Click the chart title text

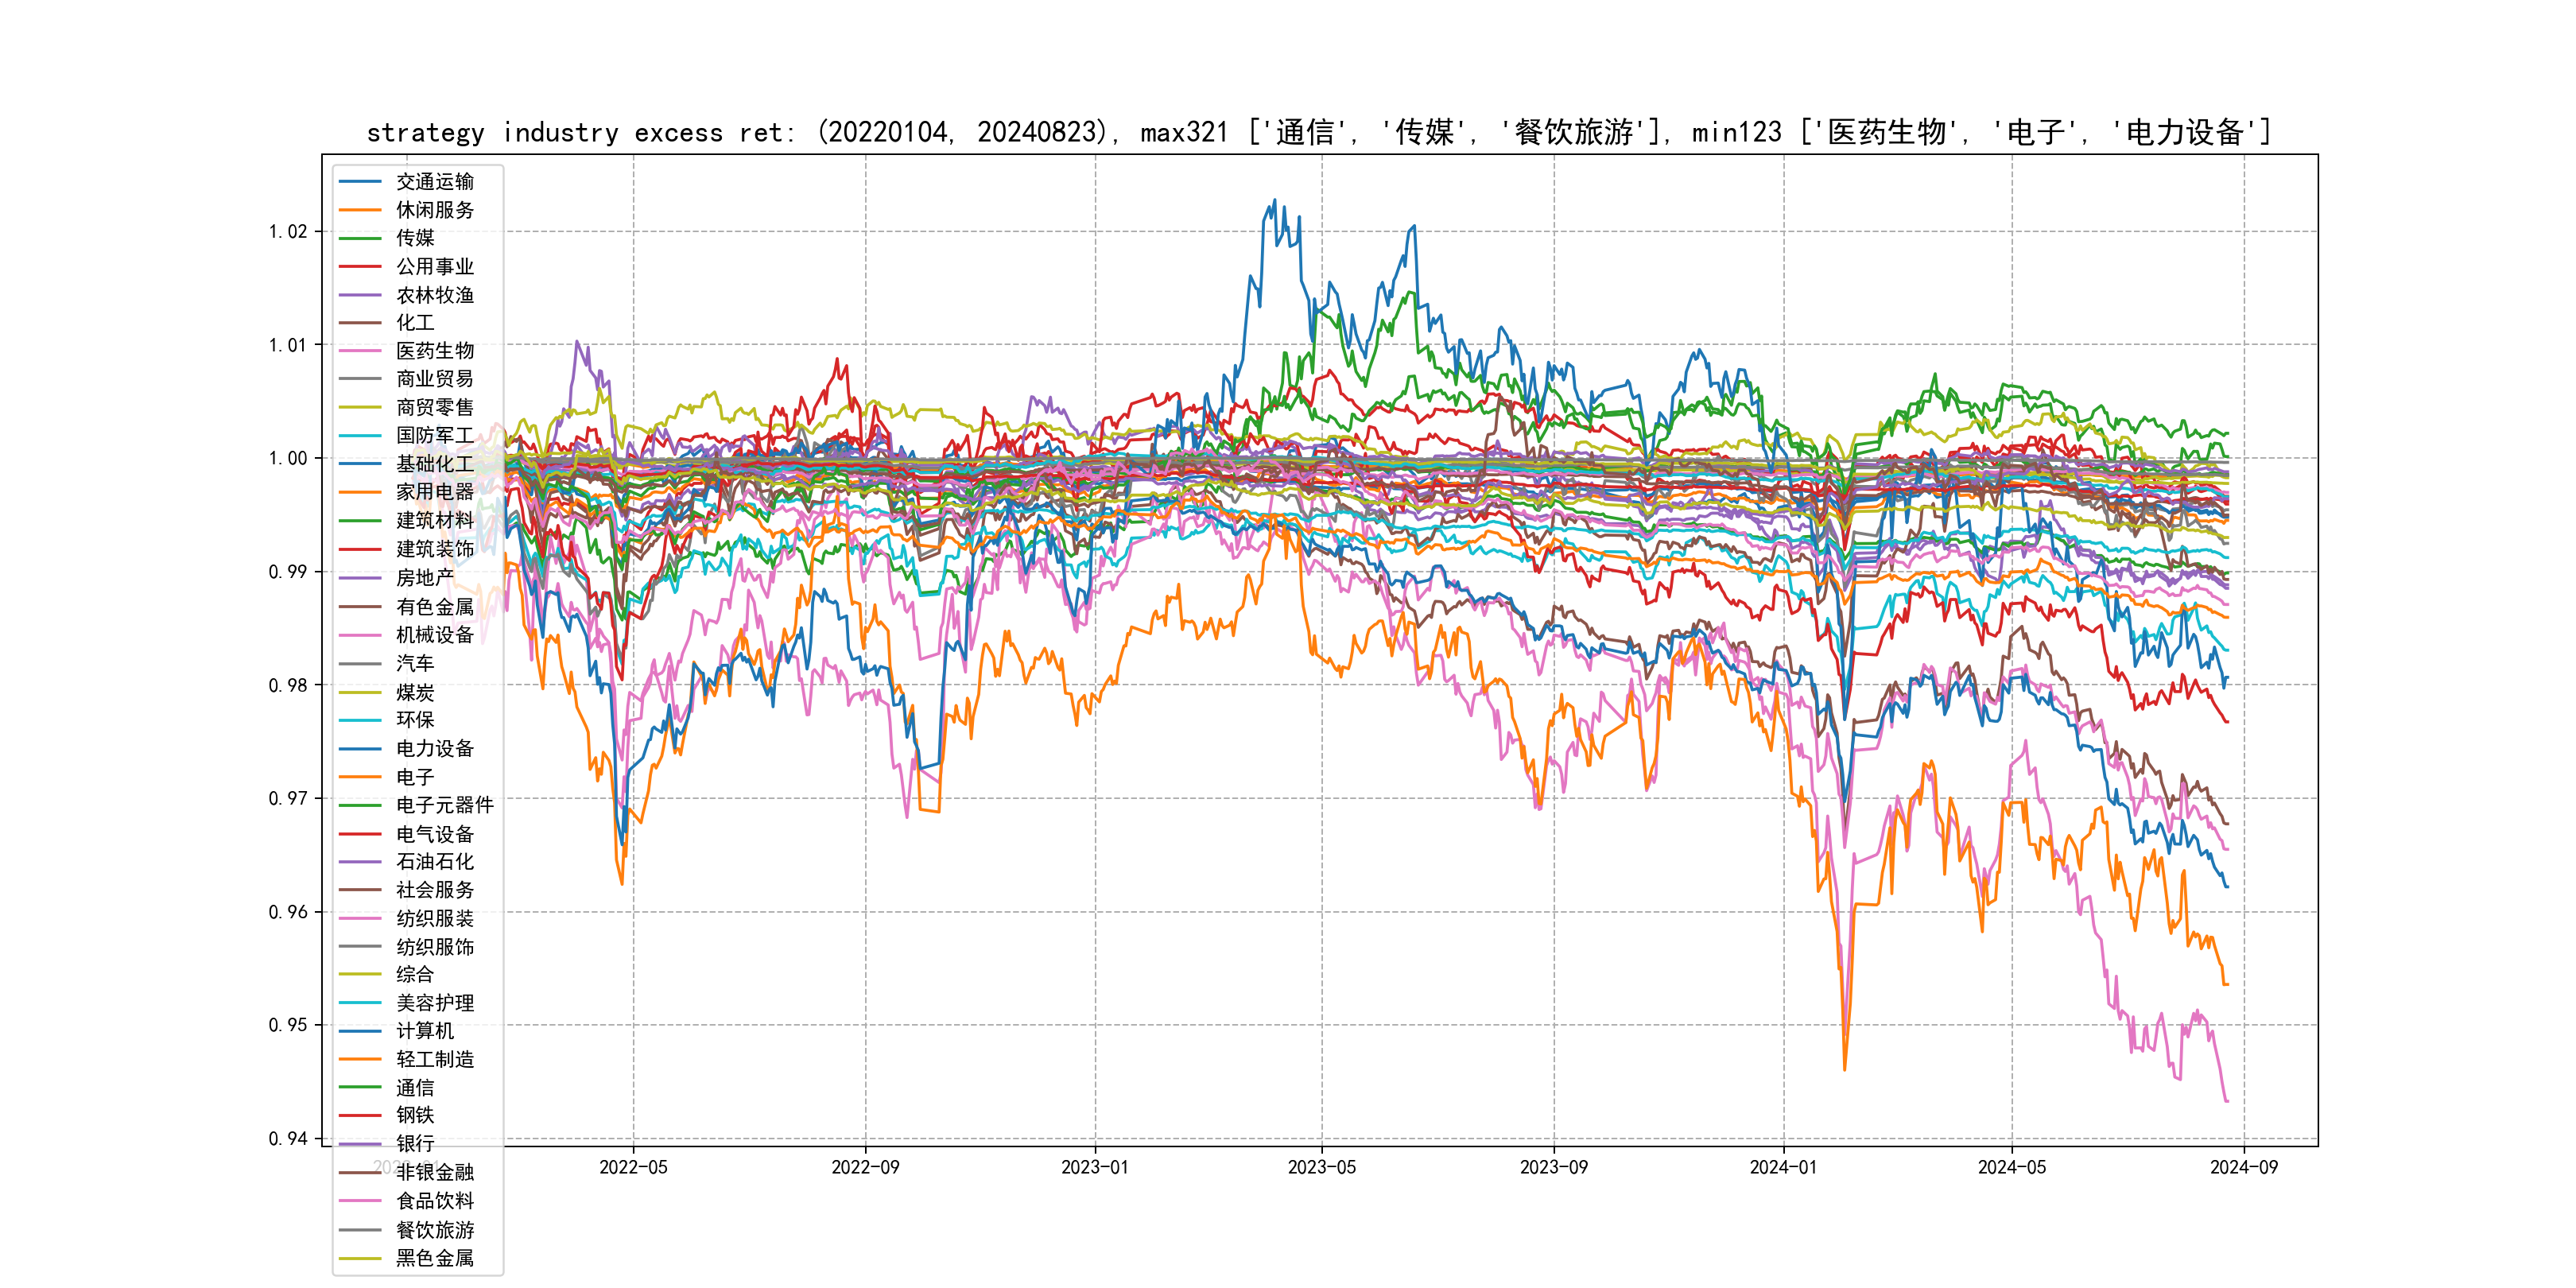tap(1318, 132)
